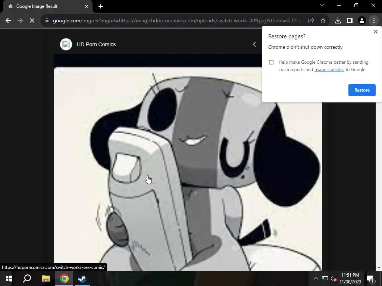Dismiss the Restore pages popup
The height and width of the screenshot is (286, 382).
coord(376,32)
